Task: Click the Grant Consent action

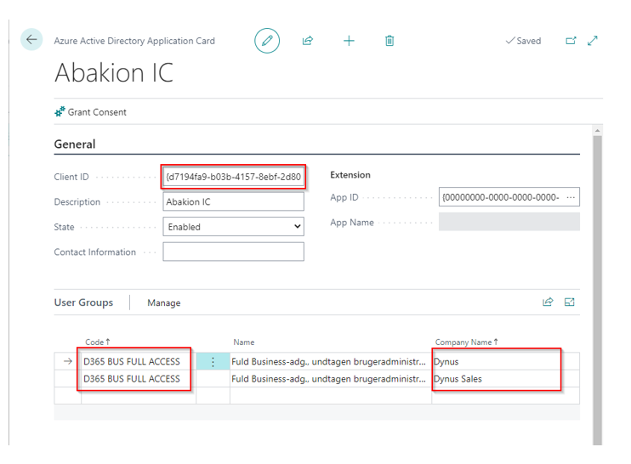Action: pyautogui.click(x=90, y=112)
